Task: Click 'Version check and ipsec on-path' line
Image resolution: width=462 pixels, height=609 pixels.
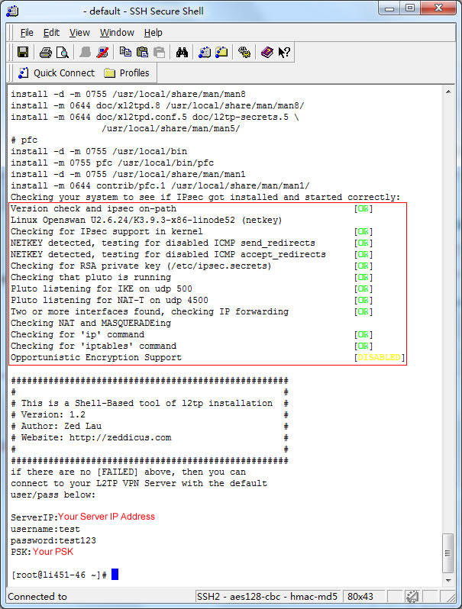Action: pyautogui.click(x=94, y=208)
